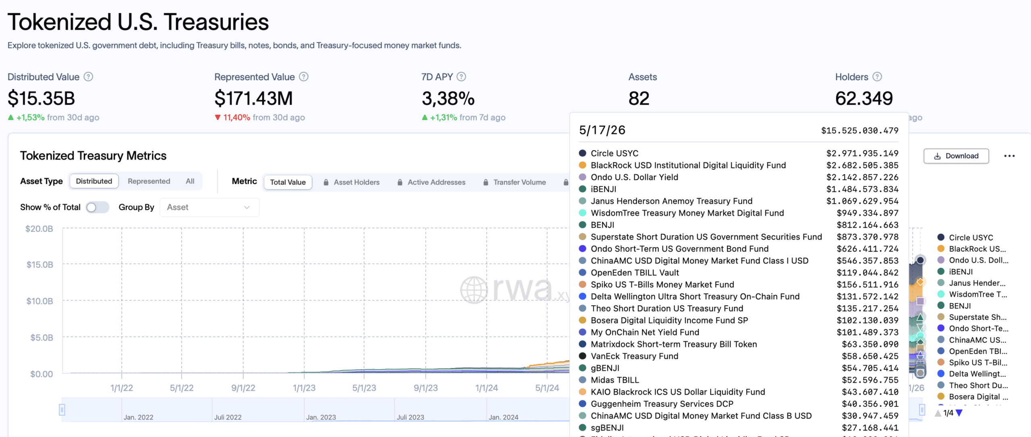Open the three-dot more options menu

pyautogui.click(x=1009, y=156)
